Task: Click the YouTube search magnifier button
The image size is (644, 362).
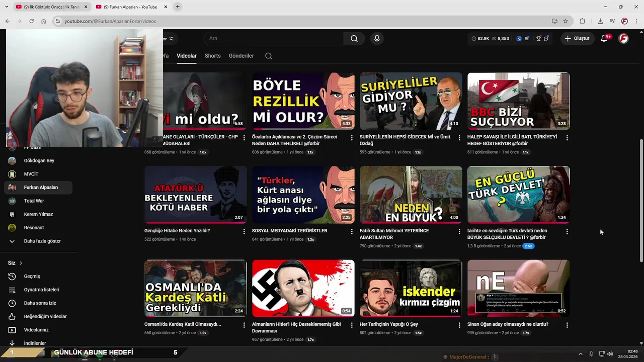Action: (x=354, y=39)
